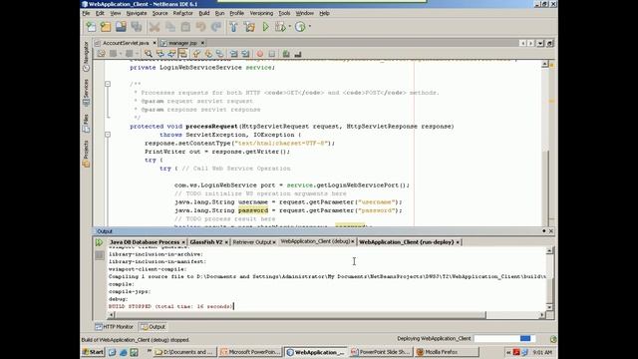
Task: Click the New Project toolbar icon
Action: click(x=106, y=27)
